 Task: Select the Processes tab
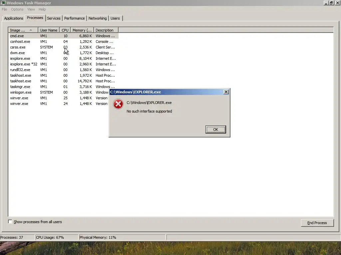click(35, 18)
